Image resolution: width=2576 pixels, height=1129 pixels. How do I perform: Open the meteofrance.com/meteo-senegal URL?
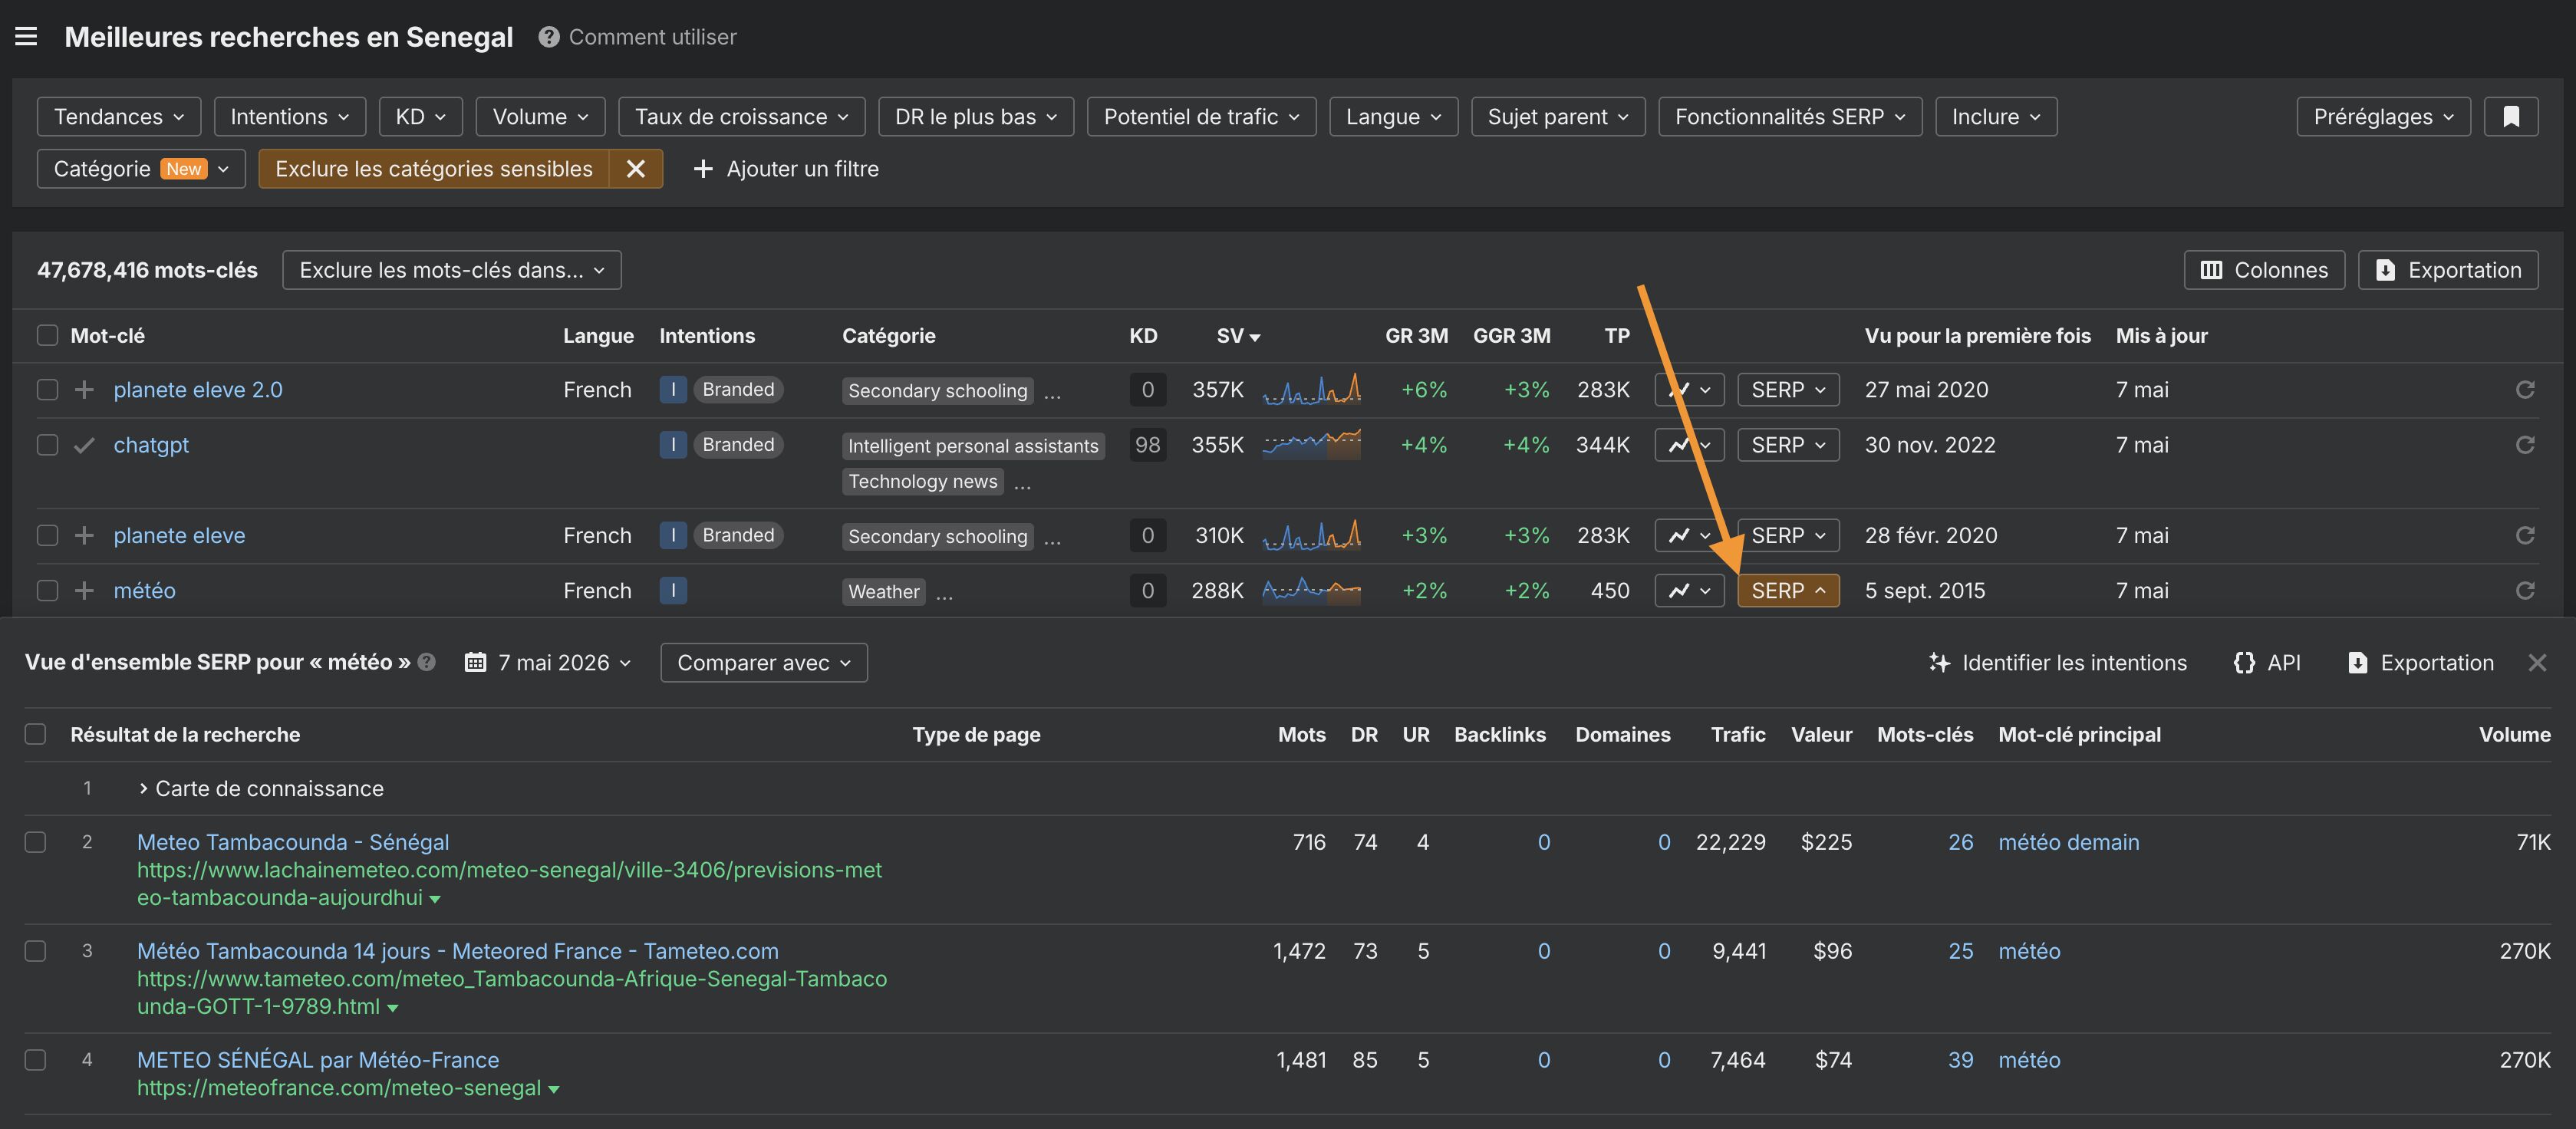(x=340, y=1088)
